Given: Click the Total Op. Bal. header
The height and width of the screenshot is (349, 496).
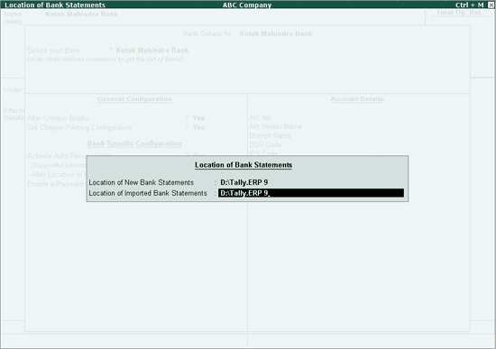Looking at the screenshot, I should tap(460, 13).
